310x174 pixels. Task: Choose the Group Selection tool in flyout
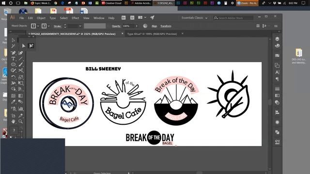31,46
